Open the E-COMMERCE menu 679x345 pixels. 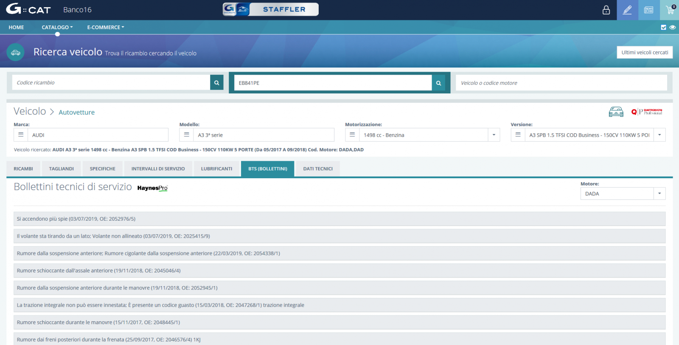(x=106, y=27)
